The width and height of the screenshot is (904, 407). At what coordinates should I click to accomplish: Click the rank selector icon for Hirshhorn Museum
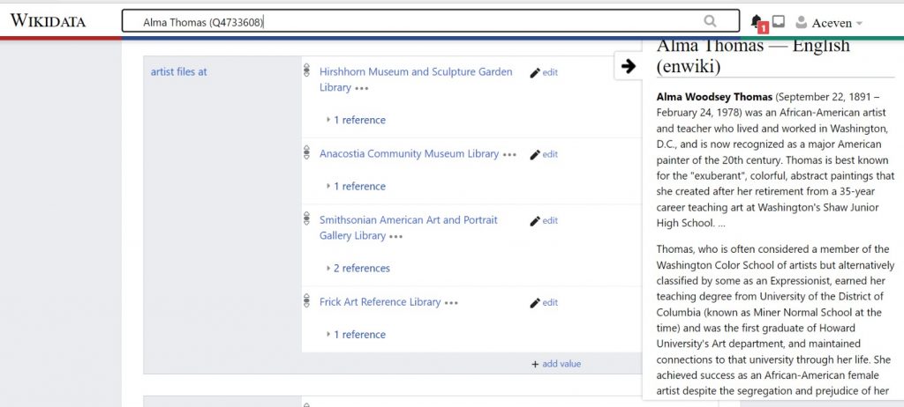click(306, 70)
